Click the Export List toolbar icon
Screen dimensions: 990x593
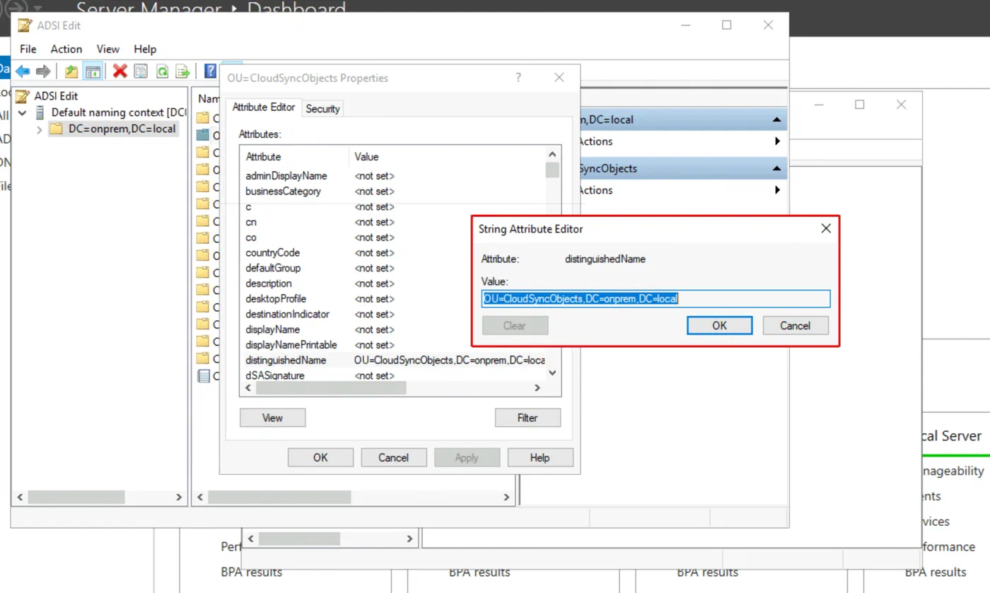click(182, 71)
